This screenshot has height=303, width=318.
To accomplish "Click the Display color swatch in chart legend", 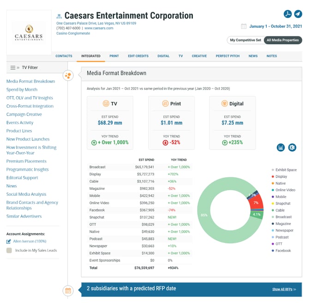I will [x=273, y=176].
